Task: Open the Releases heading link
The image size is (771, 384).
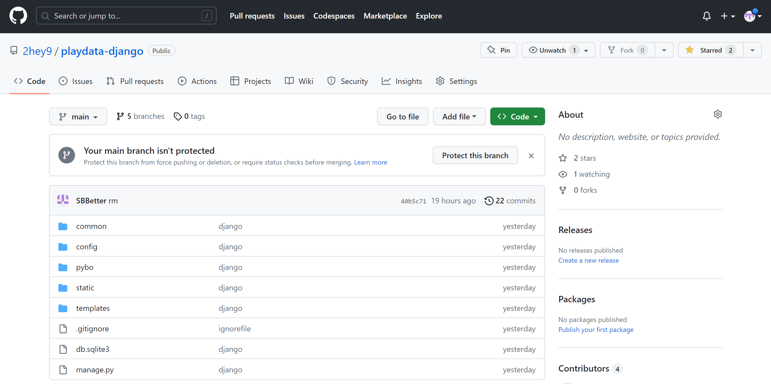Action: (575, 230)
